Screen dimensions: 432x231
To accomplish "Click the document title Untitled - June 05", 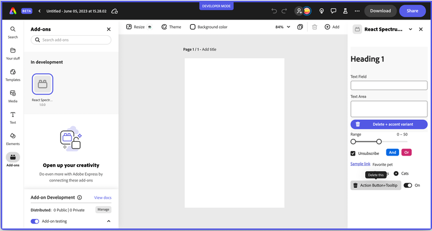I will 76,11.
